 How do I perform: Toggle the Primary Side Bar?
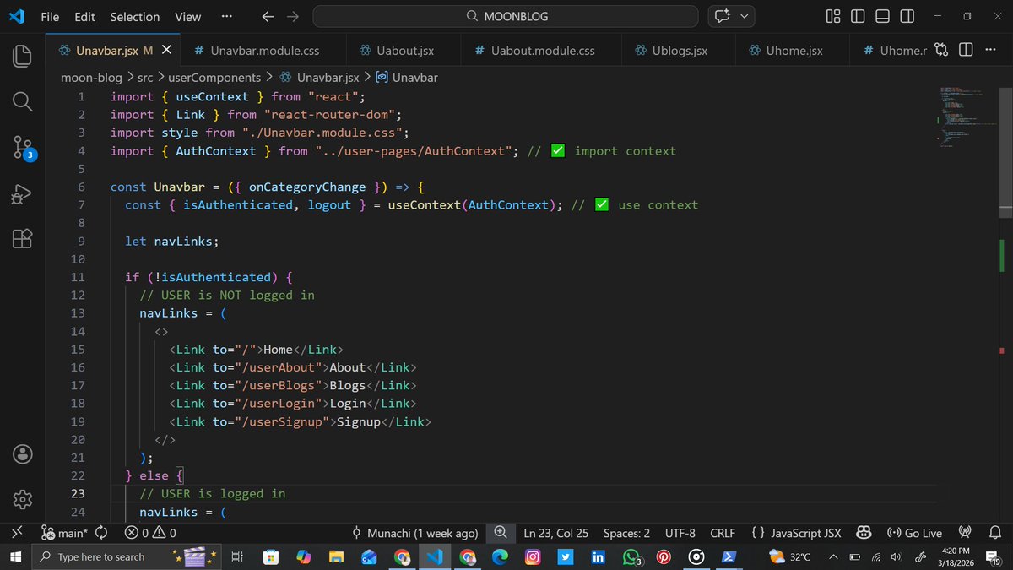(x=858, y=16)
